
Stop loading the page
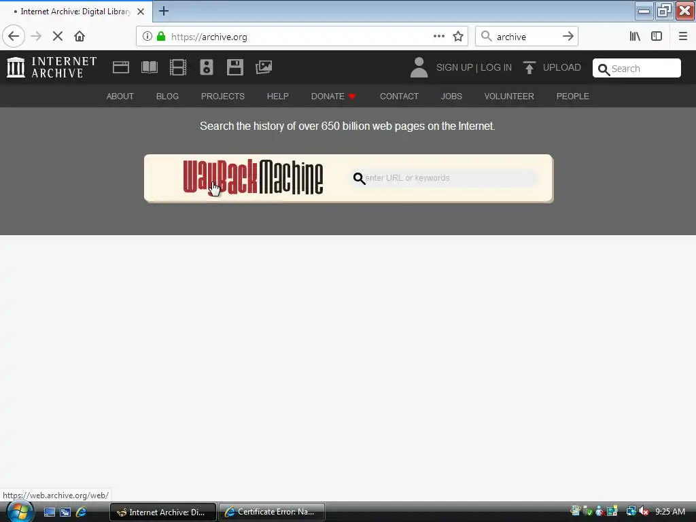[x=58, y=37]
